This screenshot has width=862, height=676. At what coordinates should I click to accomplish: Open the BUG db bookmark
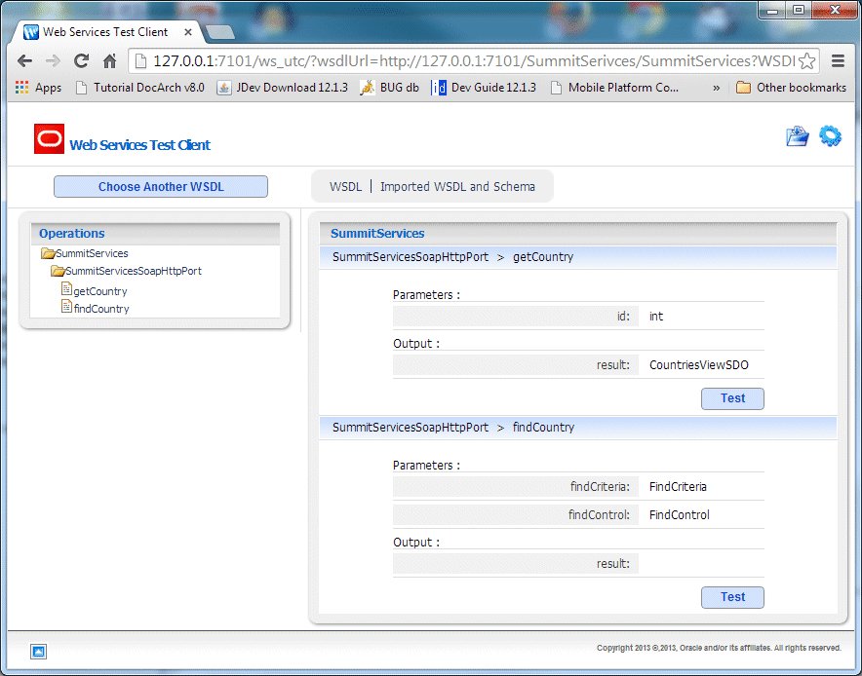389,88
